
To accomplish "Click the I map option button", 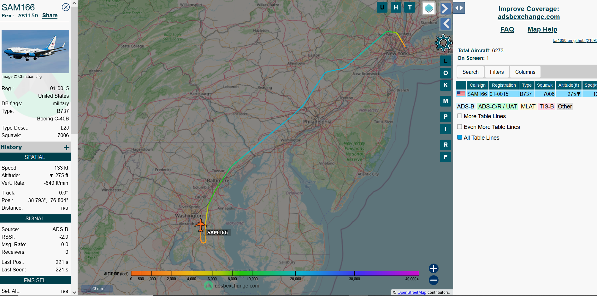I will pyautogui.click(x=446, y=129).
